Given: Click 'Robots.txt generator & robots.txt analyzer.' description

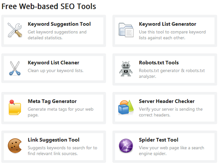Looking at the screenshot, I should click(172, 73).
